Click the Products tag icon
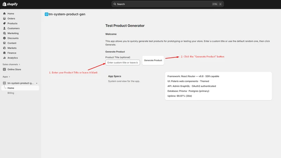 4,23
